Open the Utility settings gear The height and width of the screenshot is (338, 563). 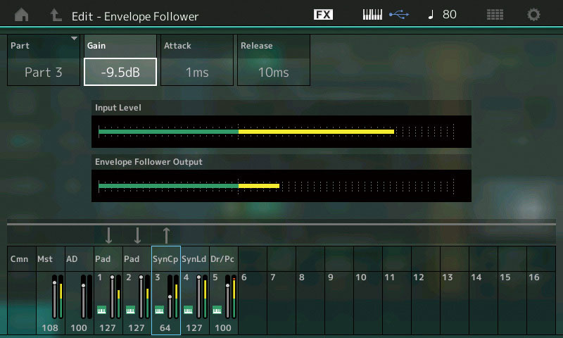click(534, 15)
